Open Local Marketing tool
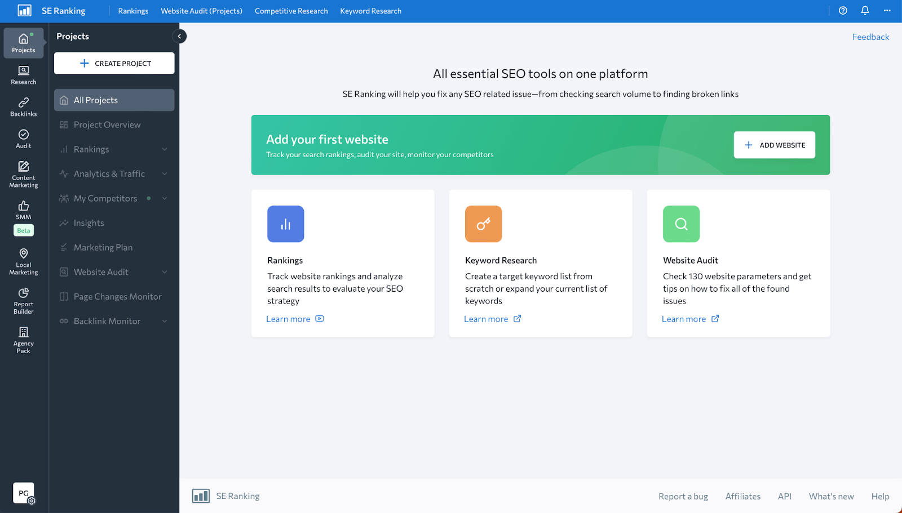 (23, 261)
